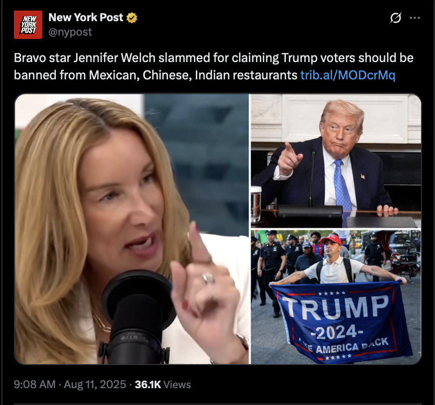
Task: Click the word TRUMP on the flag
Action: coord(336,307)
